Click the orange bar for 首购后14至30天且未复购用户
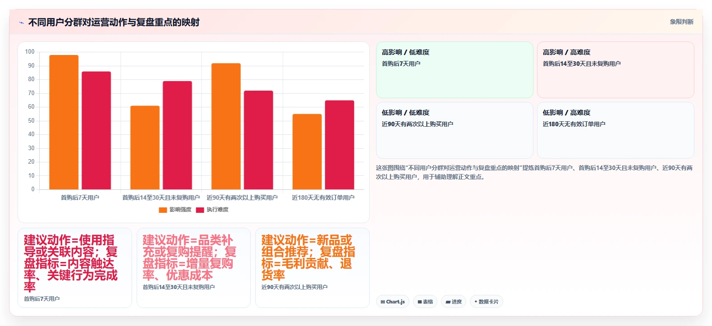The width and height of the screenshot is (712, 326). (145, 147)
